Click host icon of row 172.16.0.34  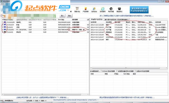click(x=5, y=25)
